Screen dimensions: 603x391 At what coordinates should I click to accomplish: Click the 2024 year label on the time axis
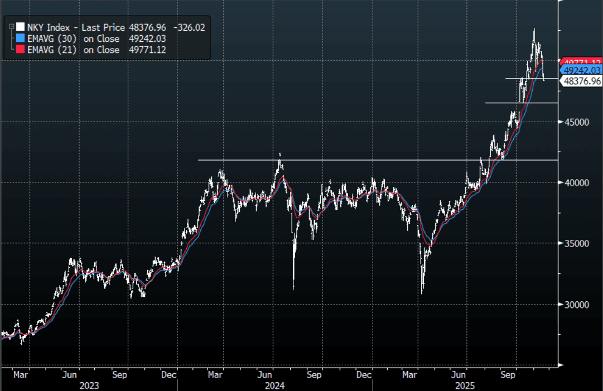pos(274,385)
